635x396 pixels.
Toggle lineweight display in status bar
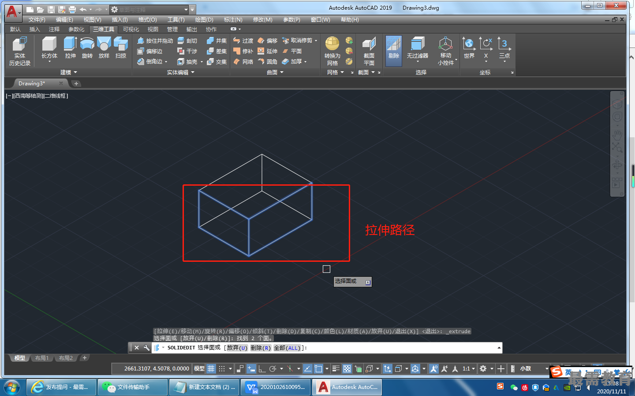point(336,369)
